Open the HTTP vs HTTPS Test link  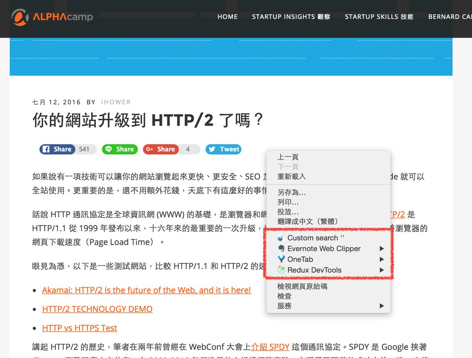[79, 328]
